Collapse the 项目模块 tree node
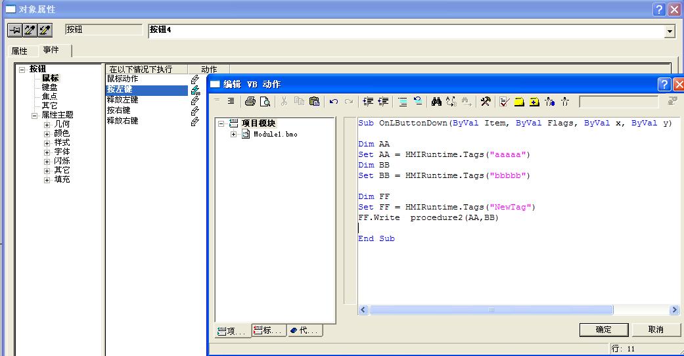Screen dimensions: 684x356 pyautogui.click(x=221, y=123)
